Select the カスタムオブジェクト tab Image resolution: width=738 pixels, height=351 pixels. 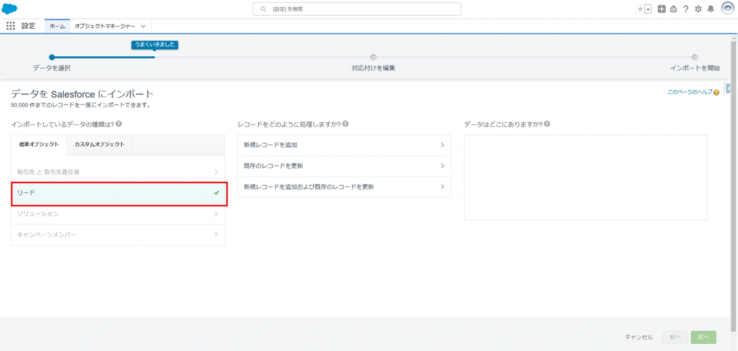[x=100, y=144]
